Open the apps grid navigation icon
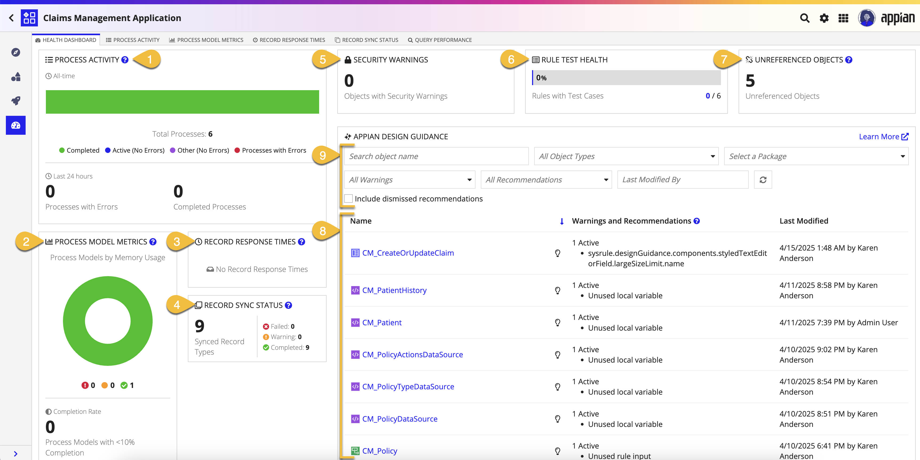 [843, 18]
